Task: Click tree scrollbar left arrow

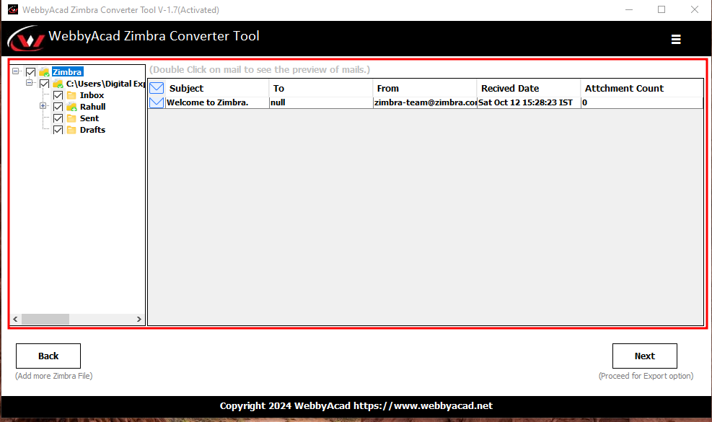Action: [15, 319]
